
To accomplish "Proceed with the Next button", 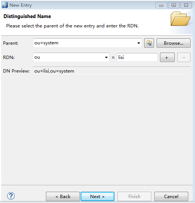I will [97, 196].
